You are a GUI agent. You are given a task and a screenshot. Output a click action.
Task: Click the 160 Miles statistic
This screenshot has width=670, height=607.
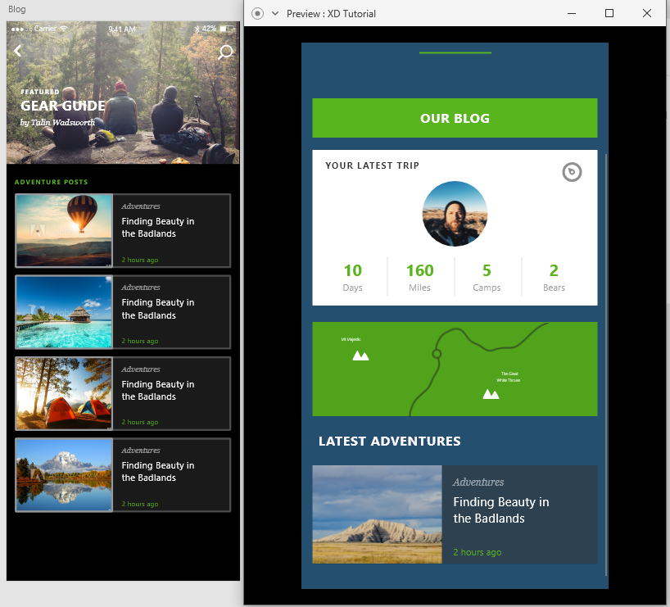point(420,277)
